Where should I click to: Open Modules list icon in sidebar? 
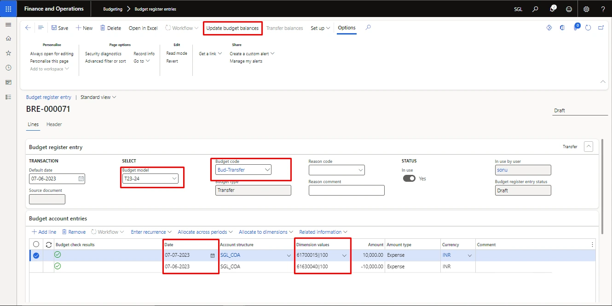click(8, 97)
